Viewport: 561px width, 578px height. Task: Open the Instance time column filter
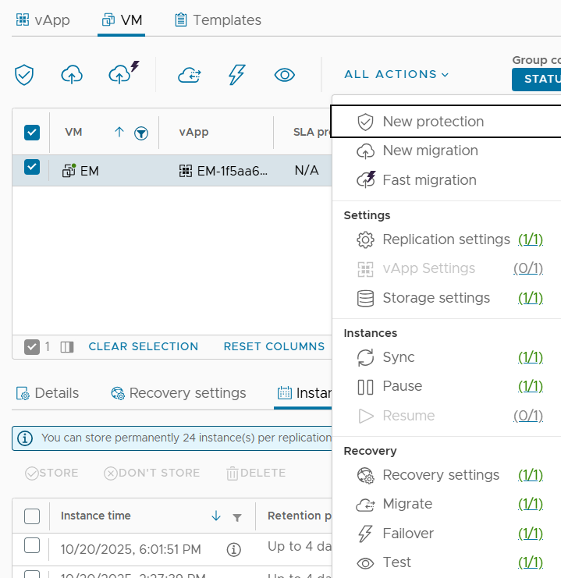pyautogui.click(x=237, y=517)
